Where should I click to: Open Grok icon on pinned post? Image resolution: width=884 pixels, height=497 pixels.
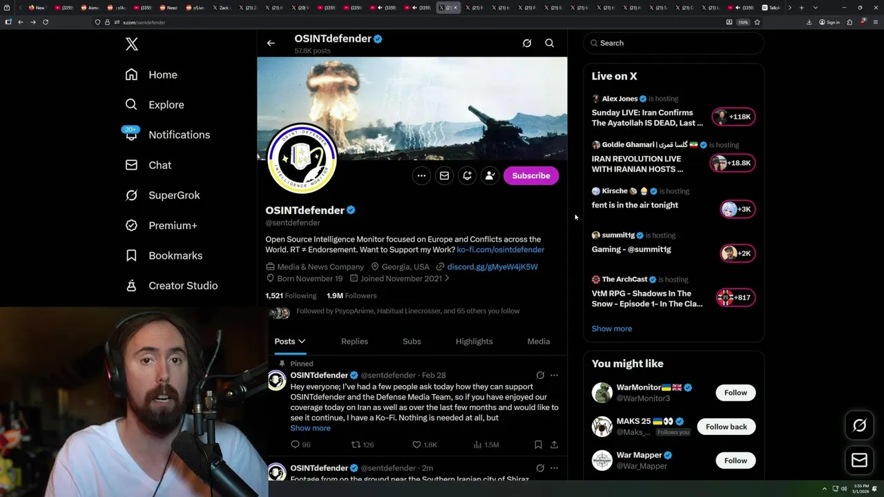coord(540,376)
